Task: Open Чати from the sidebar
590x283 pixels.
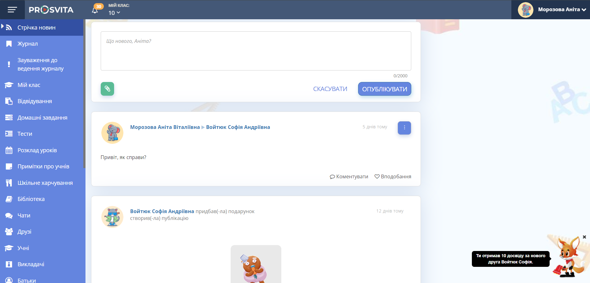Action: pyautogui.click(x=24, y=216)
